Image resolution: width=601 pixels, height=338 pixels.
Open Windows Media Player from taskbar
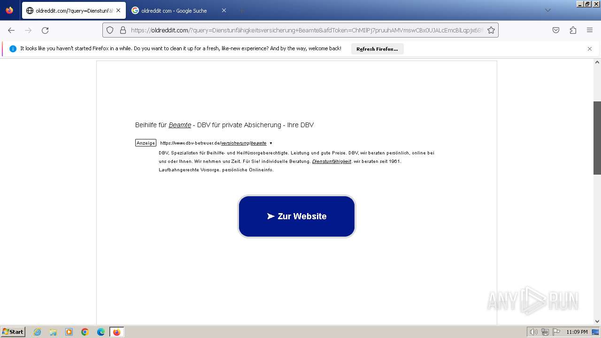(x=69, y=332)
